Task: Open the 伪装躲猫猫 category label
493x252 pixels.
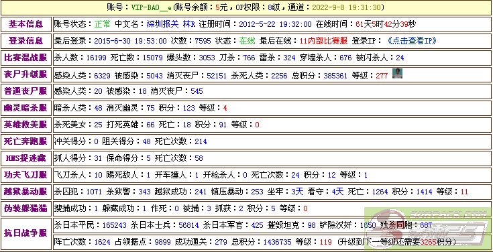Action: (x=25, y=208)
